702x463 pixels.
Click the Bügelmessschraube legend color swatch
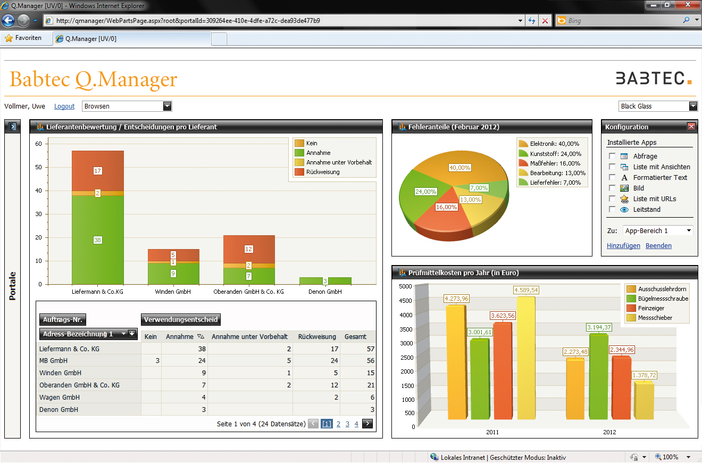coord(631,299)
